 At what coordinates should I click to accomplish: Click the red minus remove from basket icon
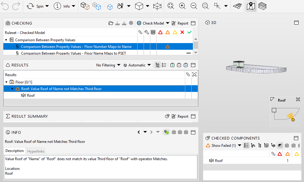coord(179,65)
